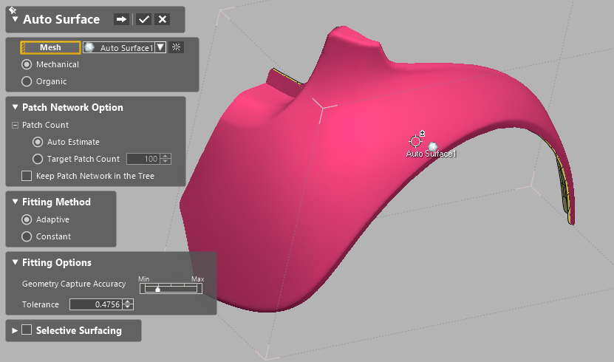Click the Mesh selection button
This screenshot has height=362, width=614.
pyautogui.click(x=50, y=47)
